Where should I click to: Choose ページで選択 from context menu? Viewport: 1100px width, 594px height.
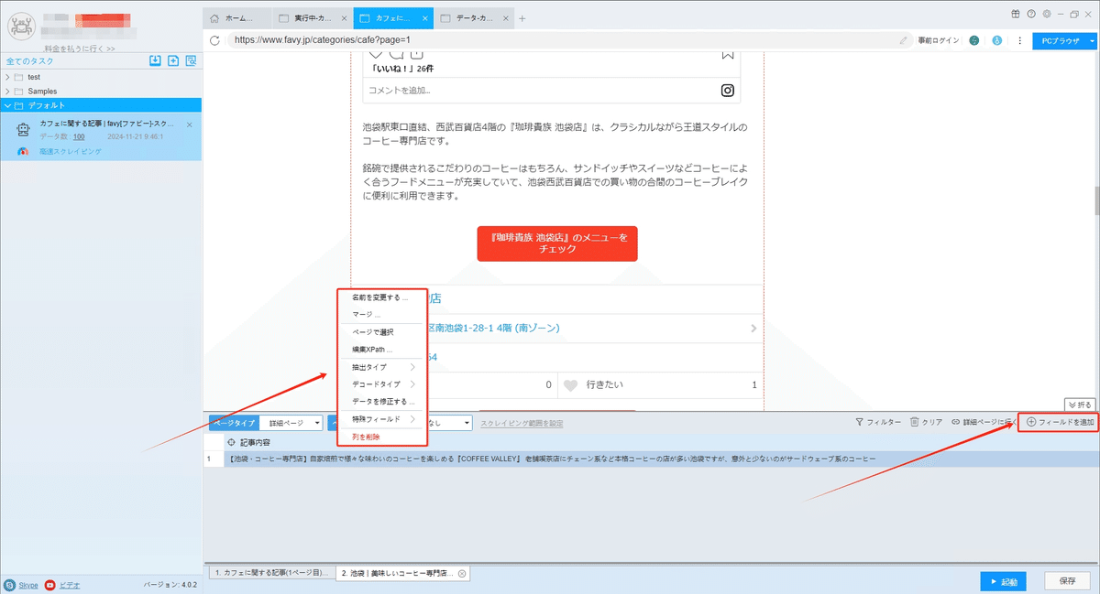click(x=372, y=332)
